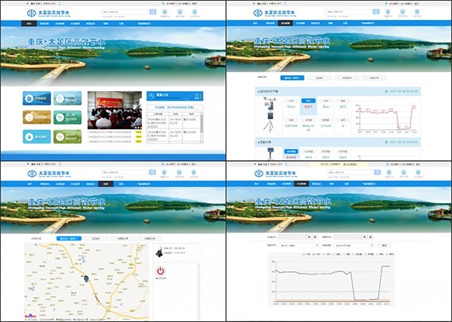Click the query button next to the device dropdown

[384, 245]
